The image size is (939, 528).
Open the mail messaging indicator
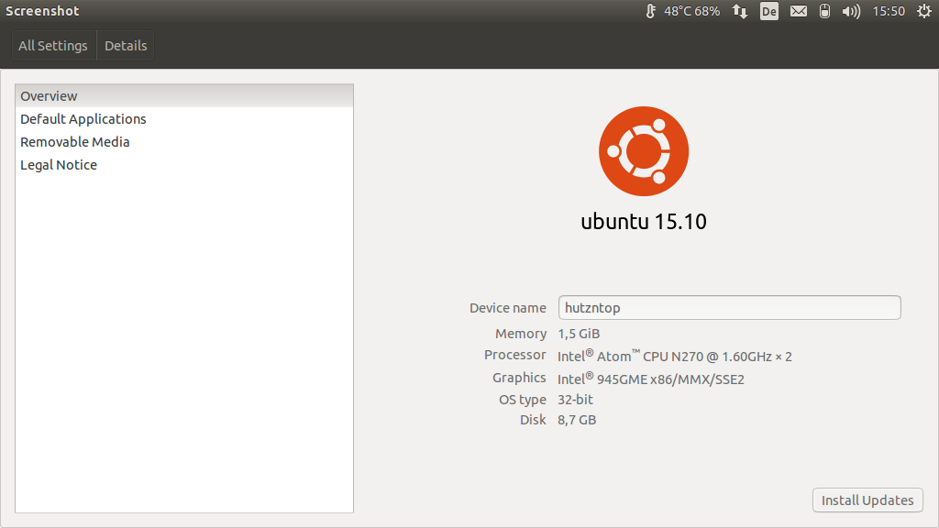[x=799, y=11]
